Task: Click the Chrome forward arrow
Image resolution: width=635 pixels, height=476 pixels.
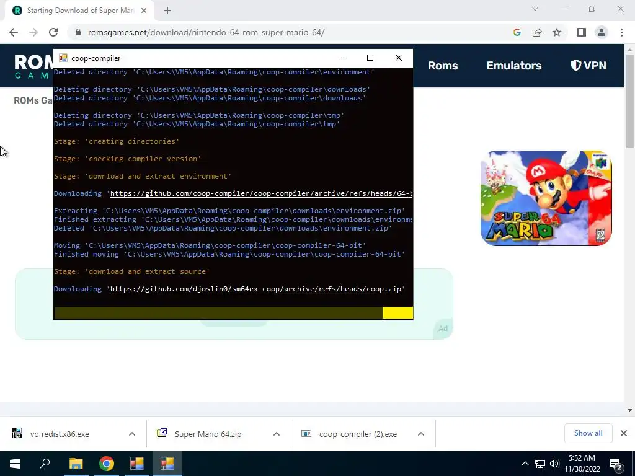Action: point(33,32)
